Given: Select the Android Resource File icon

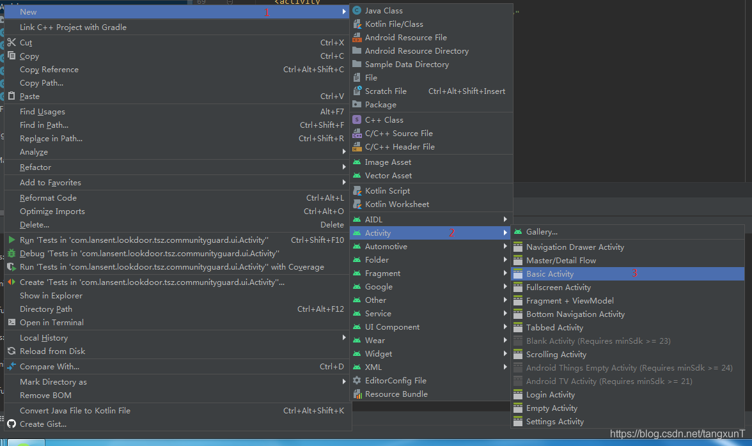Looking at the screenshot, I should (357, 38).
